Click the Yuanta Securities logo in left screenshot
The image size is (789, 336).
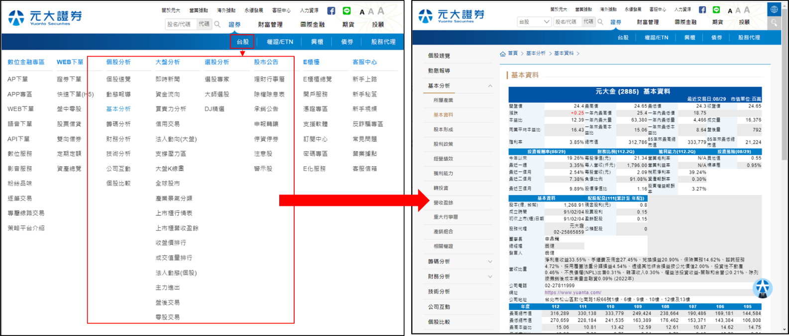pos(45,17)
